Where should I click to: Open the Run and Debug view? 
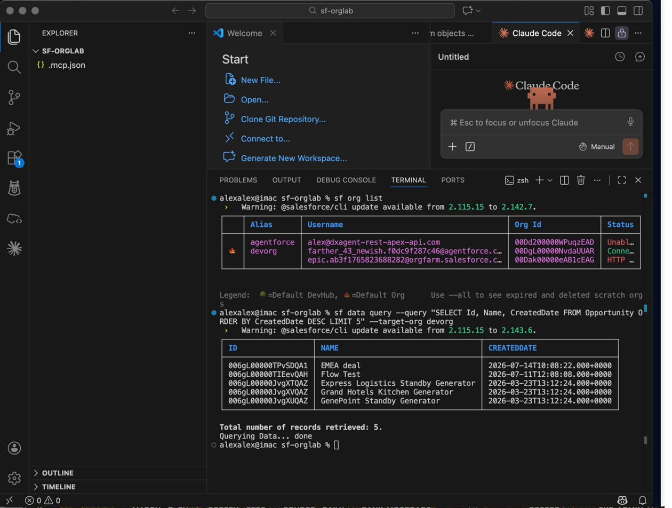(x=14, y=128)
